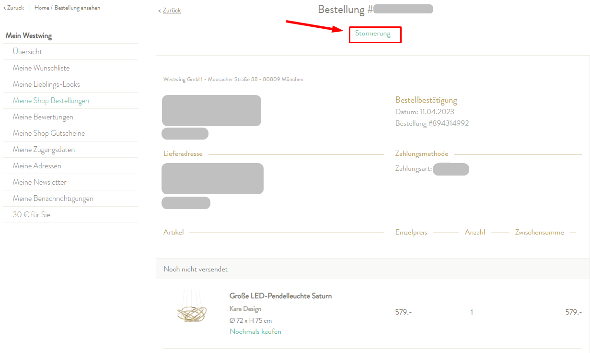Open Meine Shop Bestellungen
This screenshot has height=353, width=590.
click(x=51, y=101)
